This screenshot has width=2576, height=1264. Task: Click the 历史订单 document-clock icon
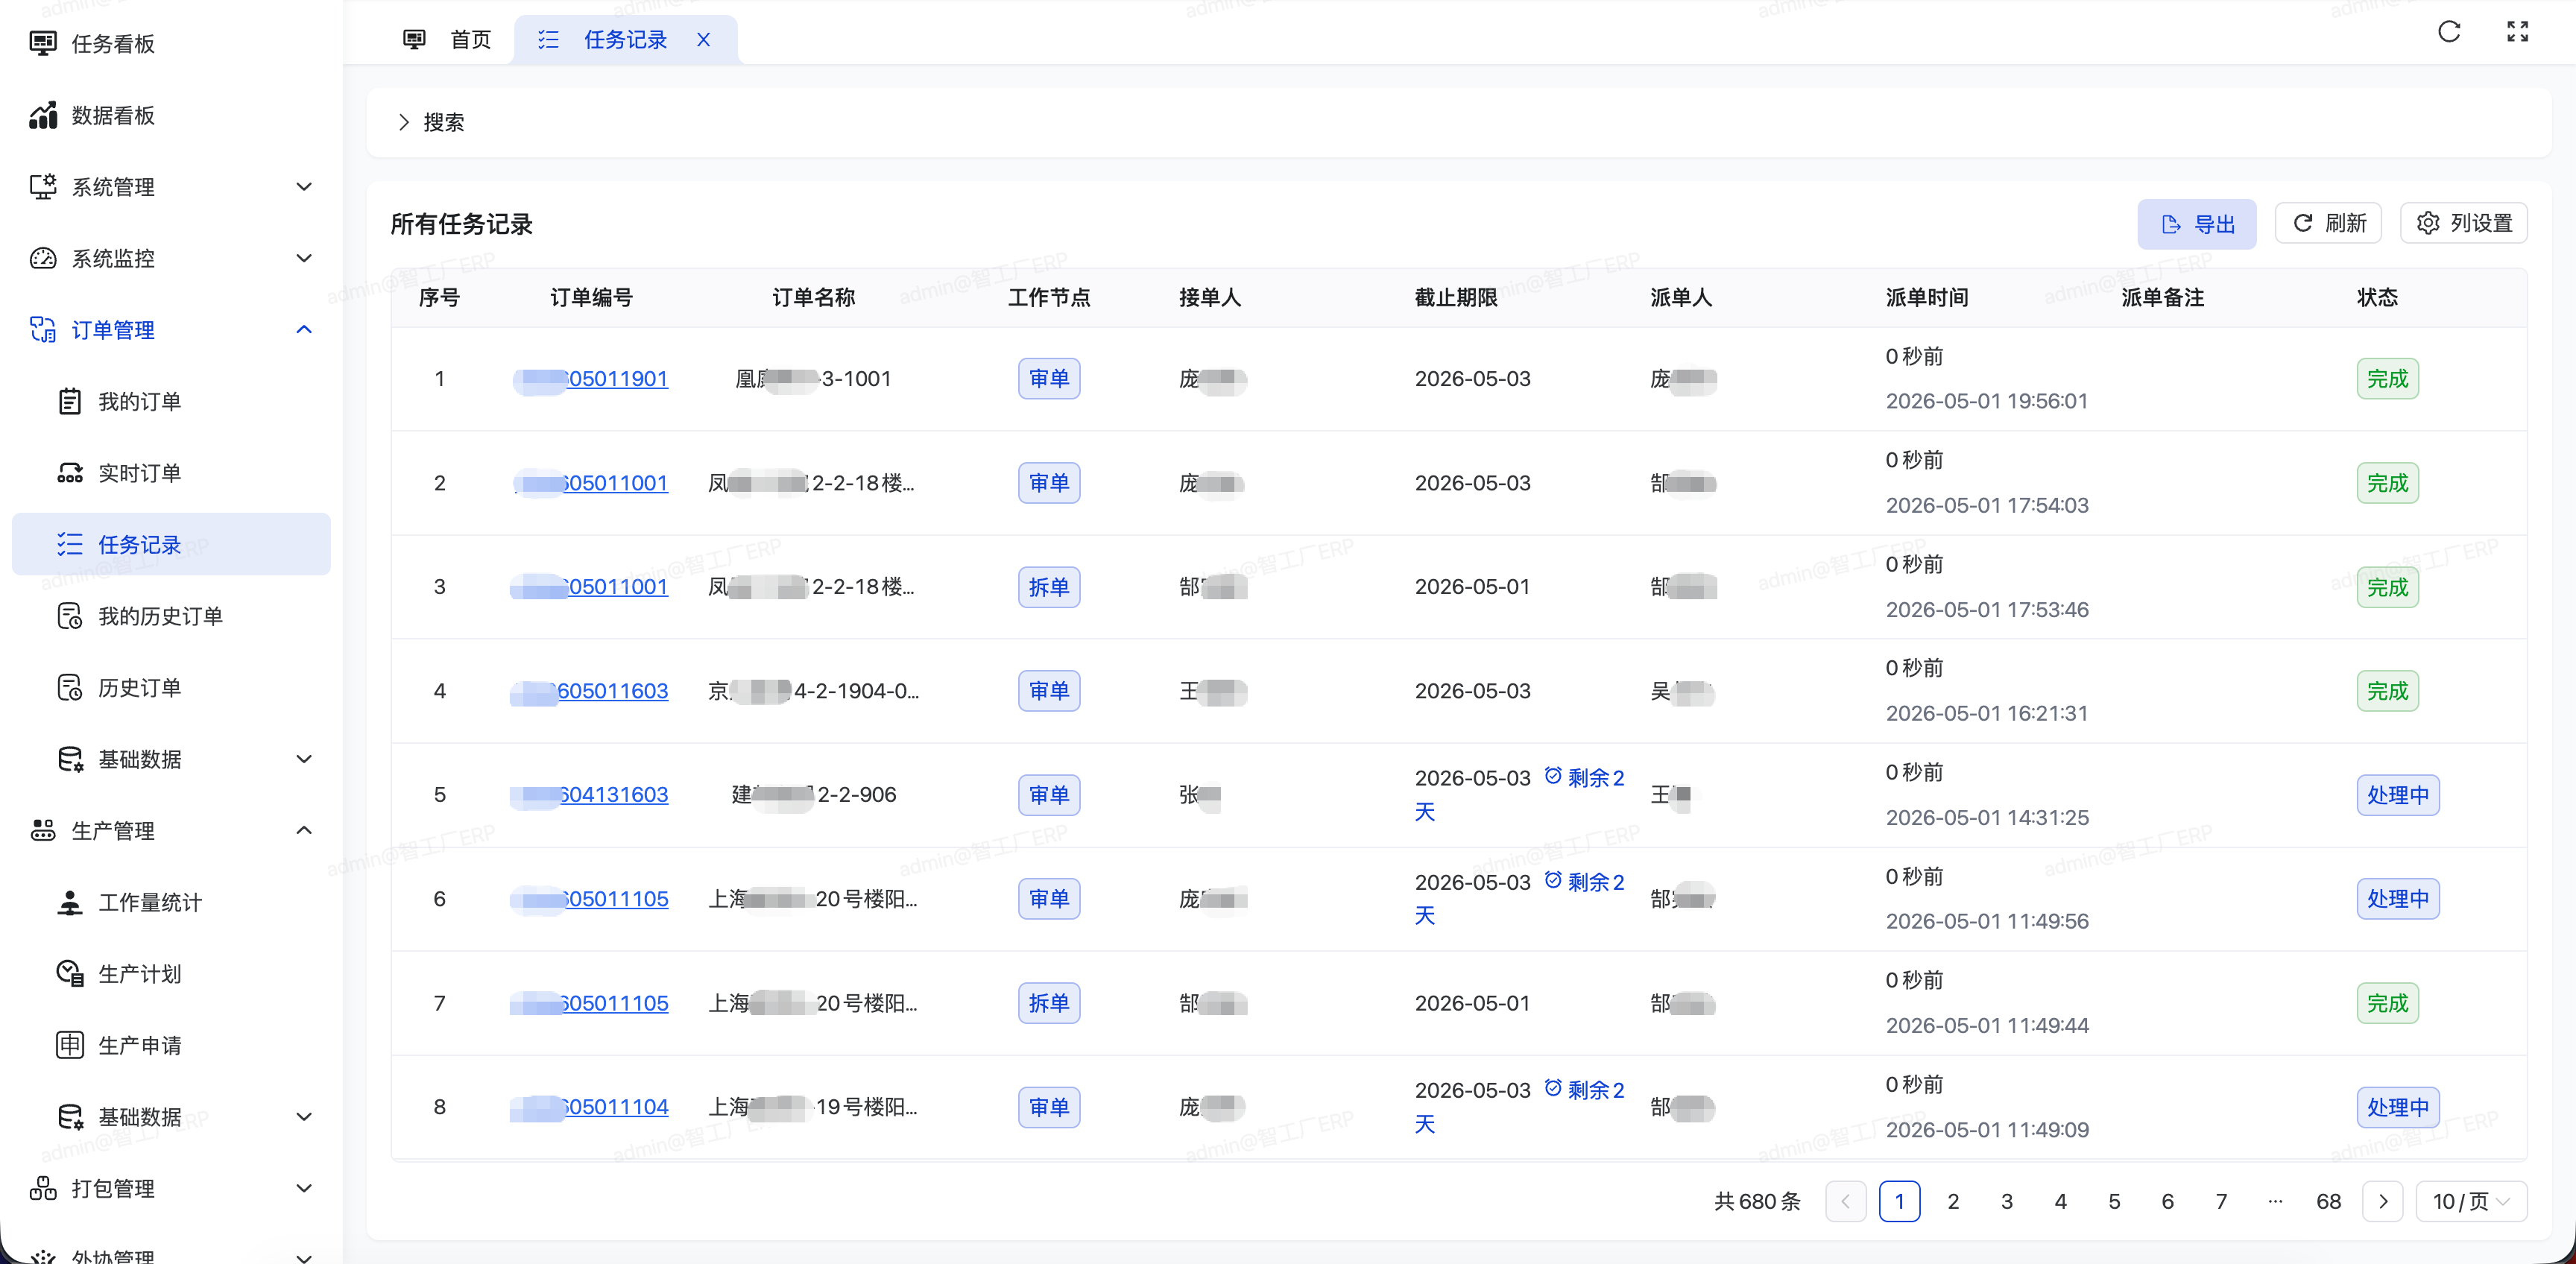click(69, 688)
